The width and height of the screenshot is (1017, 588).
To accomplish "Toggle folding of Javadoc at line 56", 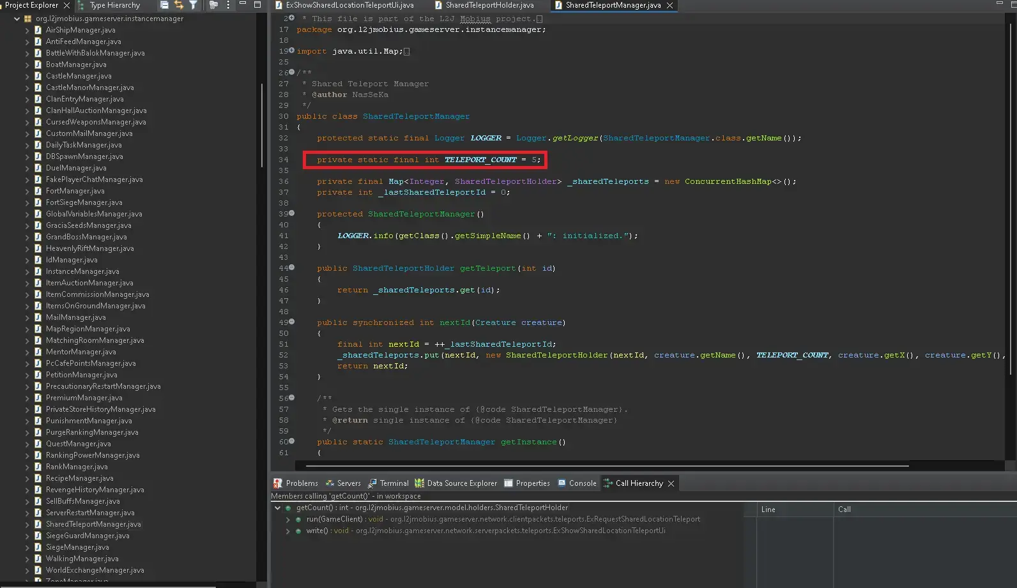I will (292, 398).
